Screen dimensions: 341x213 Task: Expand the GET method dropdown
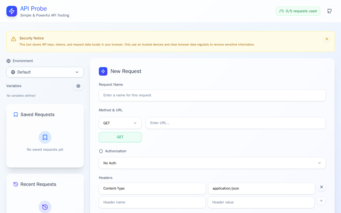coord(120,123)
